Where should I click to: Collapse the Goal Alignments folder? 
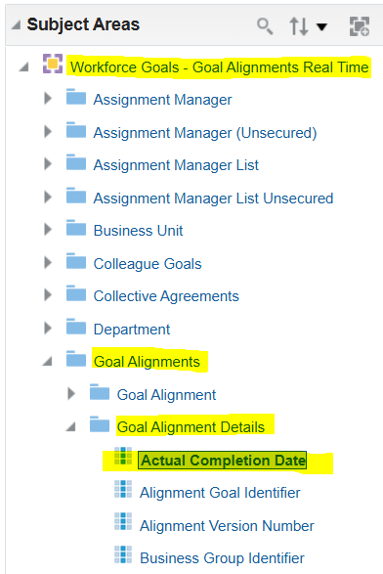[47, 361]
